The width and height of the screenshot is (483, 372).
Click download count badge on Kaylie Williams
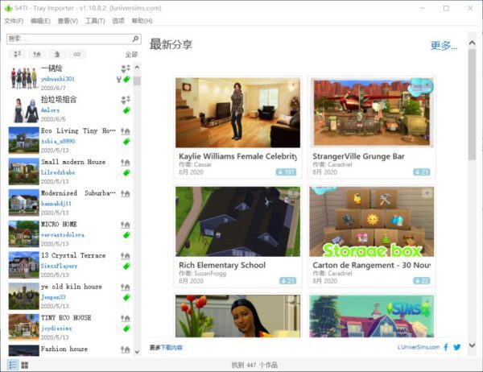(x=286, y=172)
